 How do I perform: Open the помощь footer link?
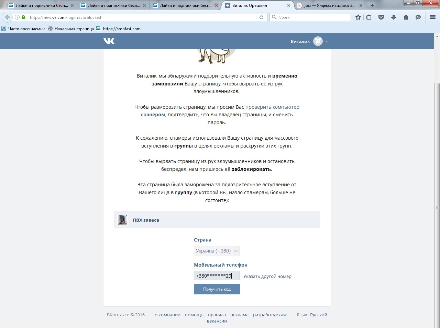click(194, 315)
